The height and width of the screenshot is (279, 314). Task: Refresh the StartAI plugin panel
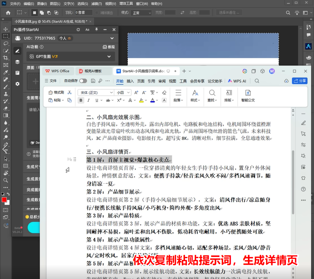click(78, 29)
